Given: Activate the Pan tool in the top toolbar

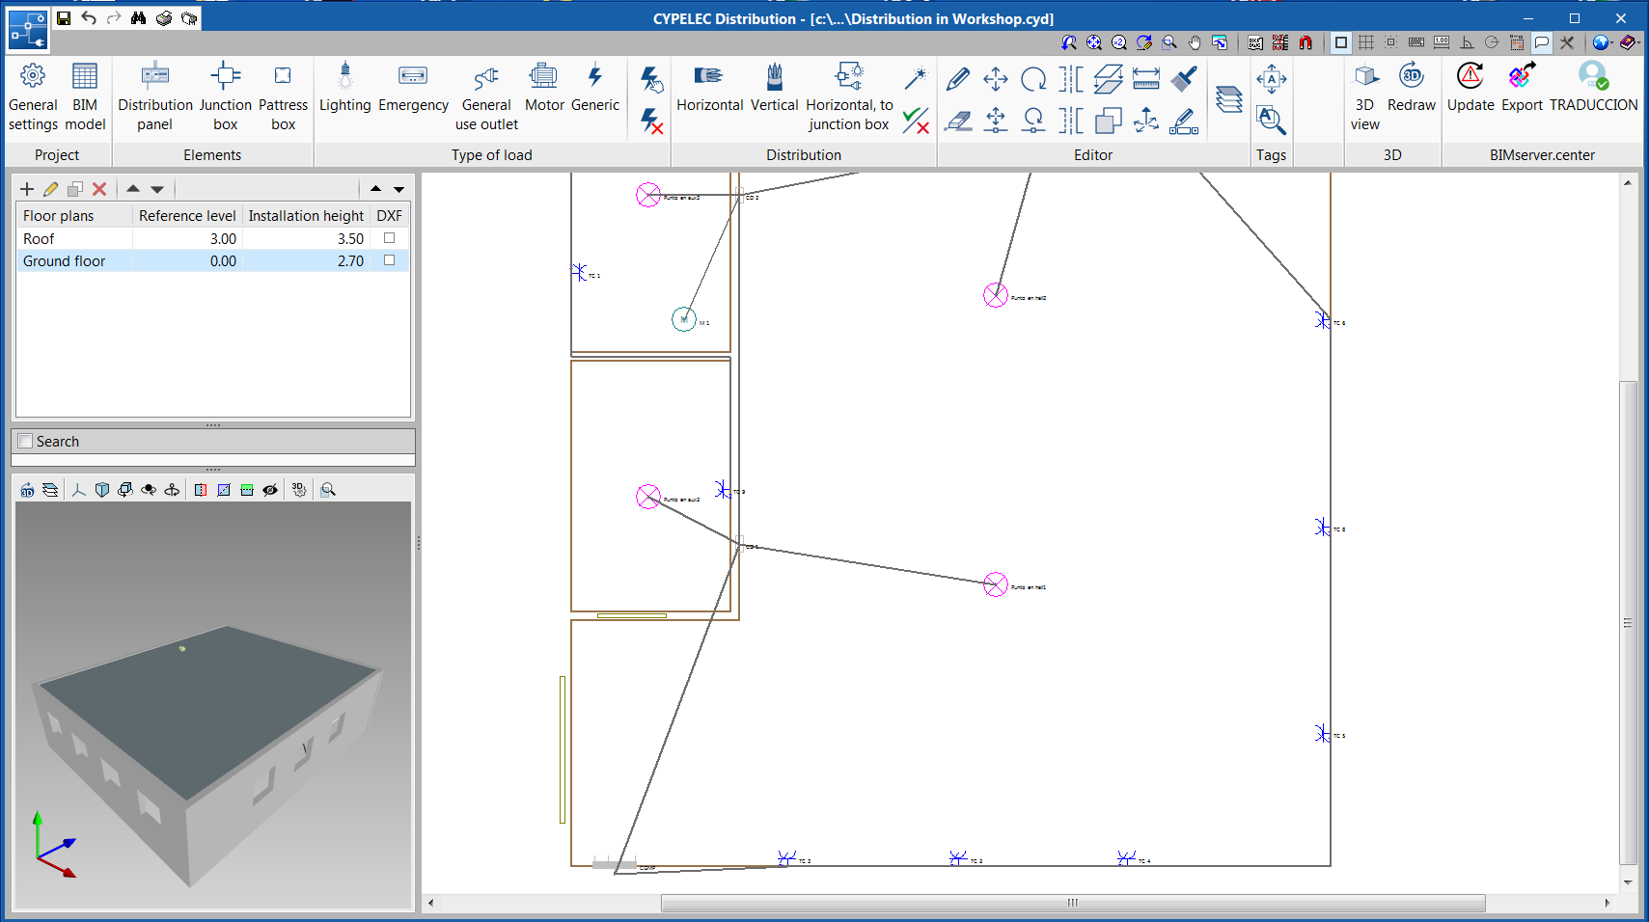Looking at the screenshot, I should pos(1194,42).
